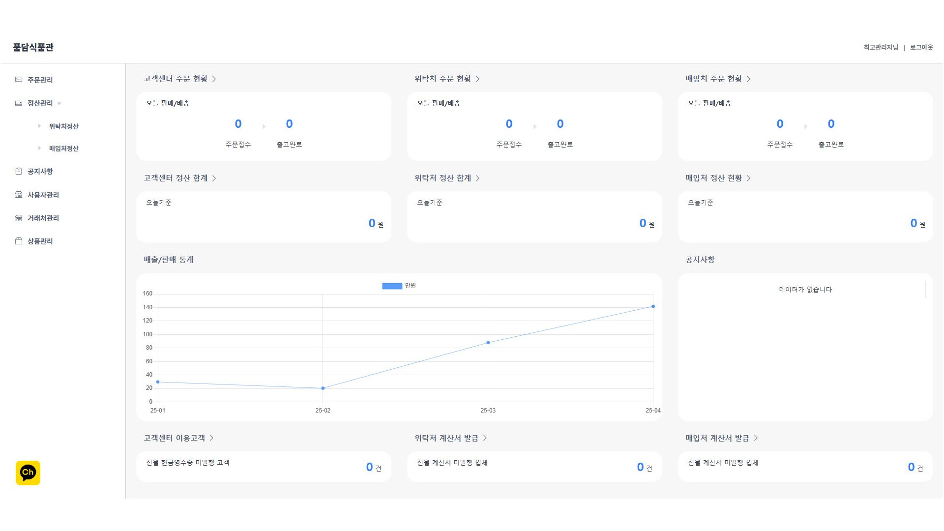Click the 주문관리 sidebar icon

coord(19,80)
